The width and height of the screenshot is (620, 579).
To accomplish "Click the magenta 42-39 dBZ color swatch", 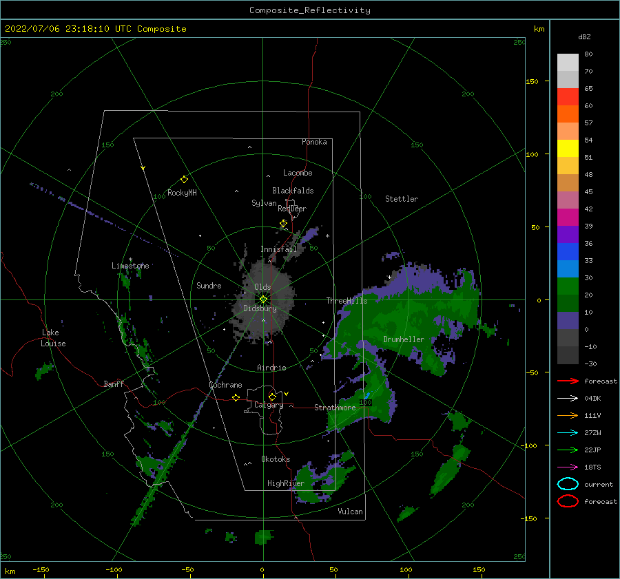I will click(x=568, y=218).
